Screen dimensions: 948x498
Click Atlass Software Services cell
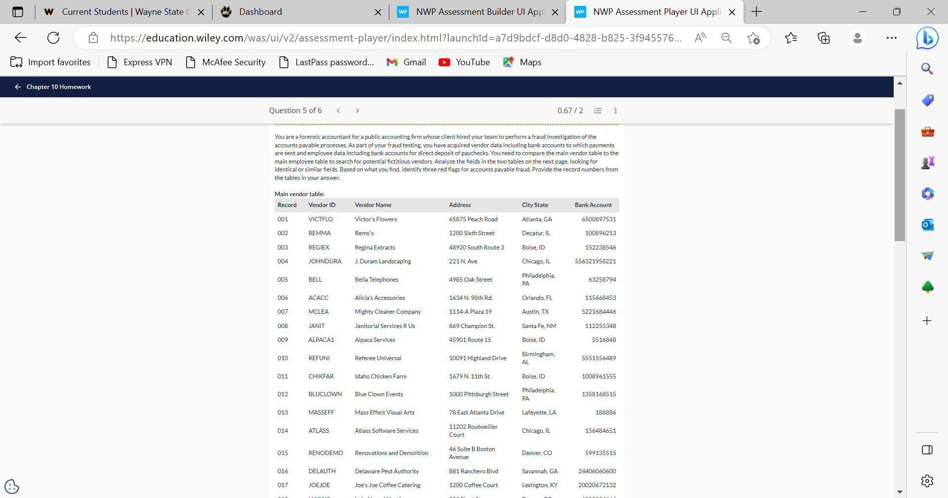coord(387,431)
